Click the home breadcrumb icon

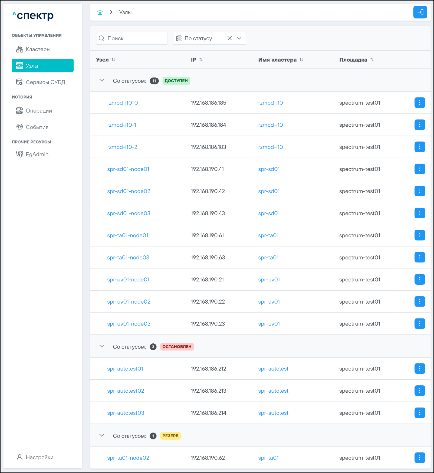(x=100, y=12)
